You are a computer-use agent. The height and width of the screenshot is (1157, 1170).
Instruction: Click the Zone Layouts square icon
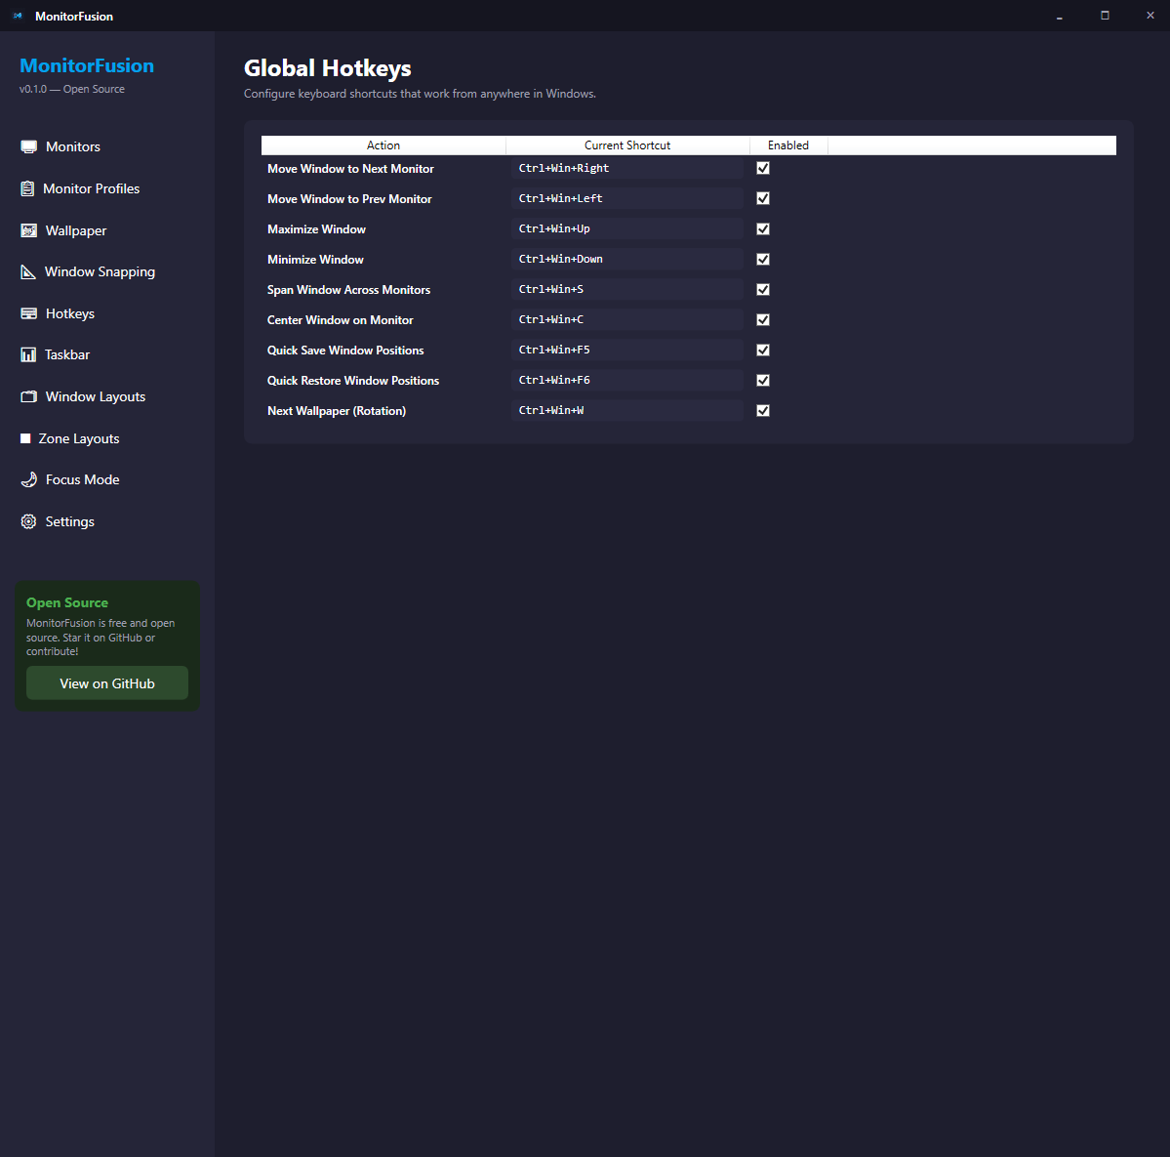(27, 437)
